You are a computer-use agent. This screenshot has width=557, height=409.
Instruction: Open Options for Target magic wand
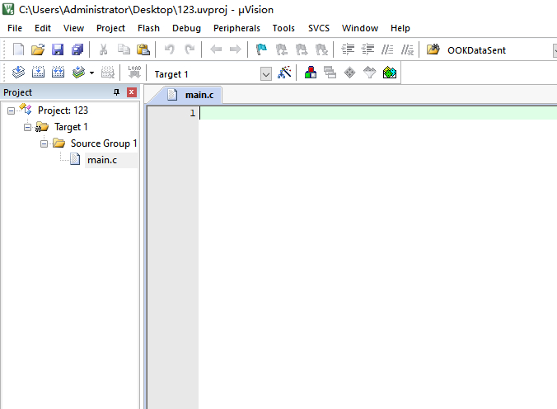pyautogui.click(x=284, y=73)
